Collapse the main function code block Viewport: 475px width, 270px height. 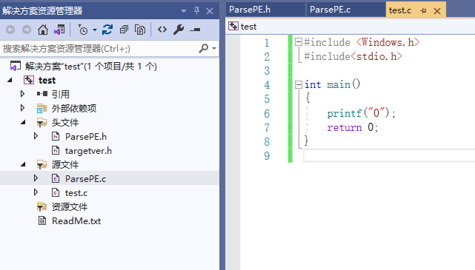click(299, 84)
